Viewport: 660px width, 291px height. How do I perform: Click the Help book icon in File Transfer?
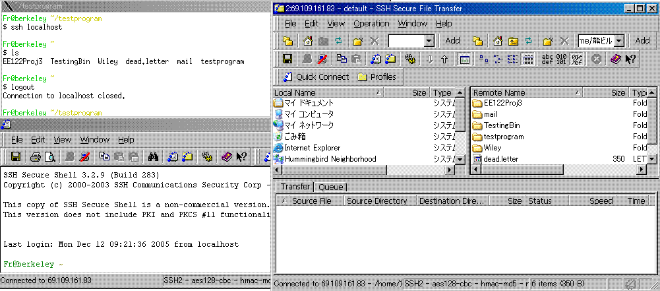(x=615, y=59)
